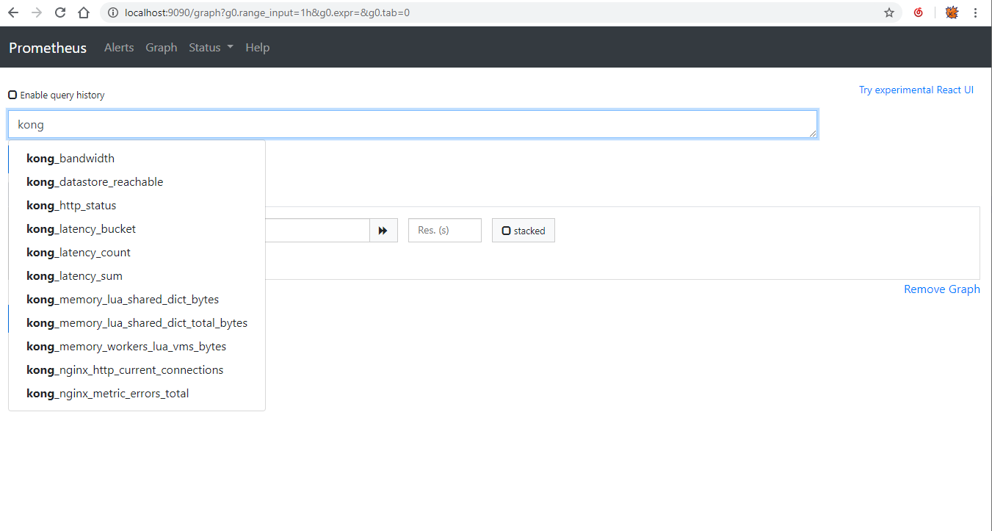Click the Prometheus brand logo text

coord(48,48)
